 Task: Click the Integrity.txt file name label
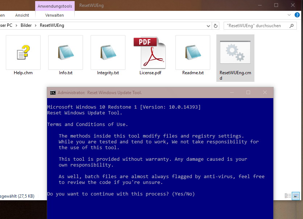tap(108, 73)
